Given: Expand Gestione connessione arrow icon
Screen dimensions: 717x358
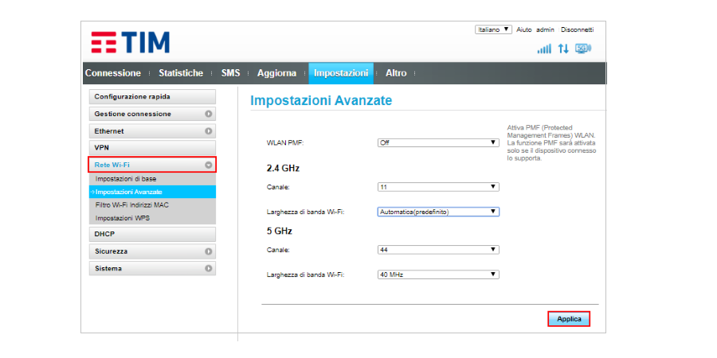Looking at the screenshot, I should click(x=209, y=114).
